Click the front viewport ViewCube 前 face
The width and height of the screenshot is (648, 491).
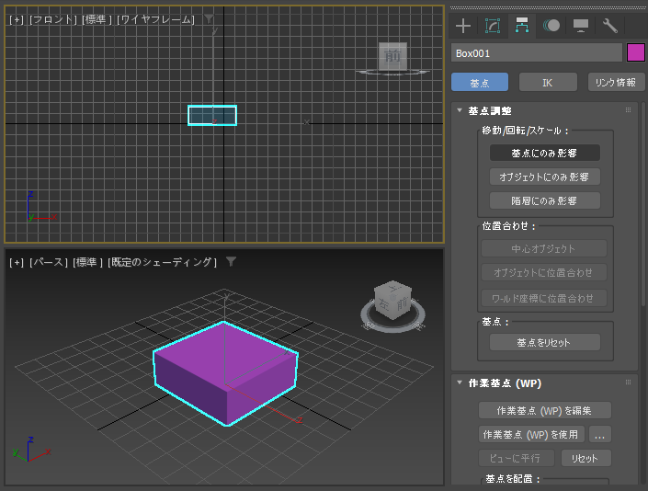(392, 56)
